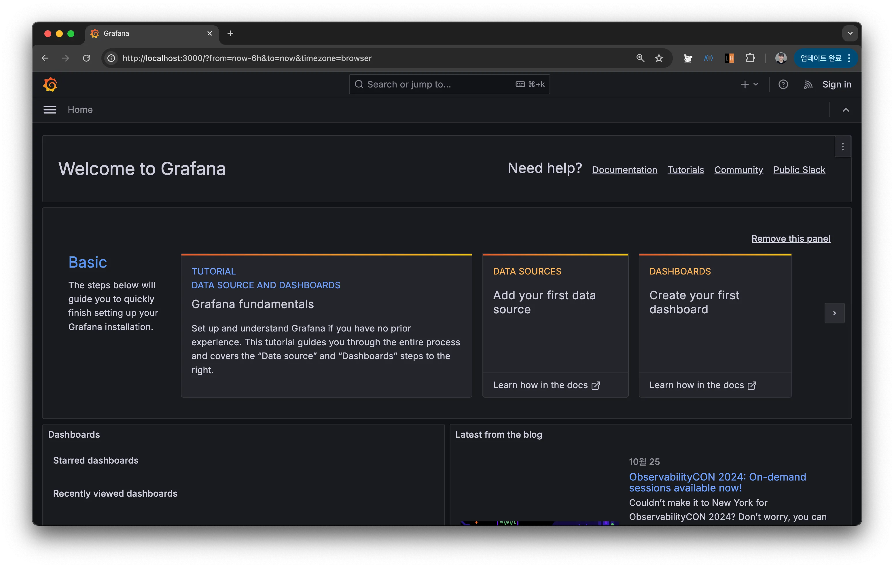Show the next setup cards with the arrow
The image size is (894, 568).
point(834,313)
